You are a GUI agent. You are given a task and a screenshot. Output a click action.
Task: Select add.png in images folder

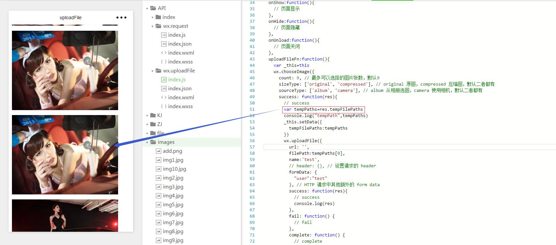coord(173,151)
